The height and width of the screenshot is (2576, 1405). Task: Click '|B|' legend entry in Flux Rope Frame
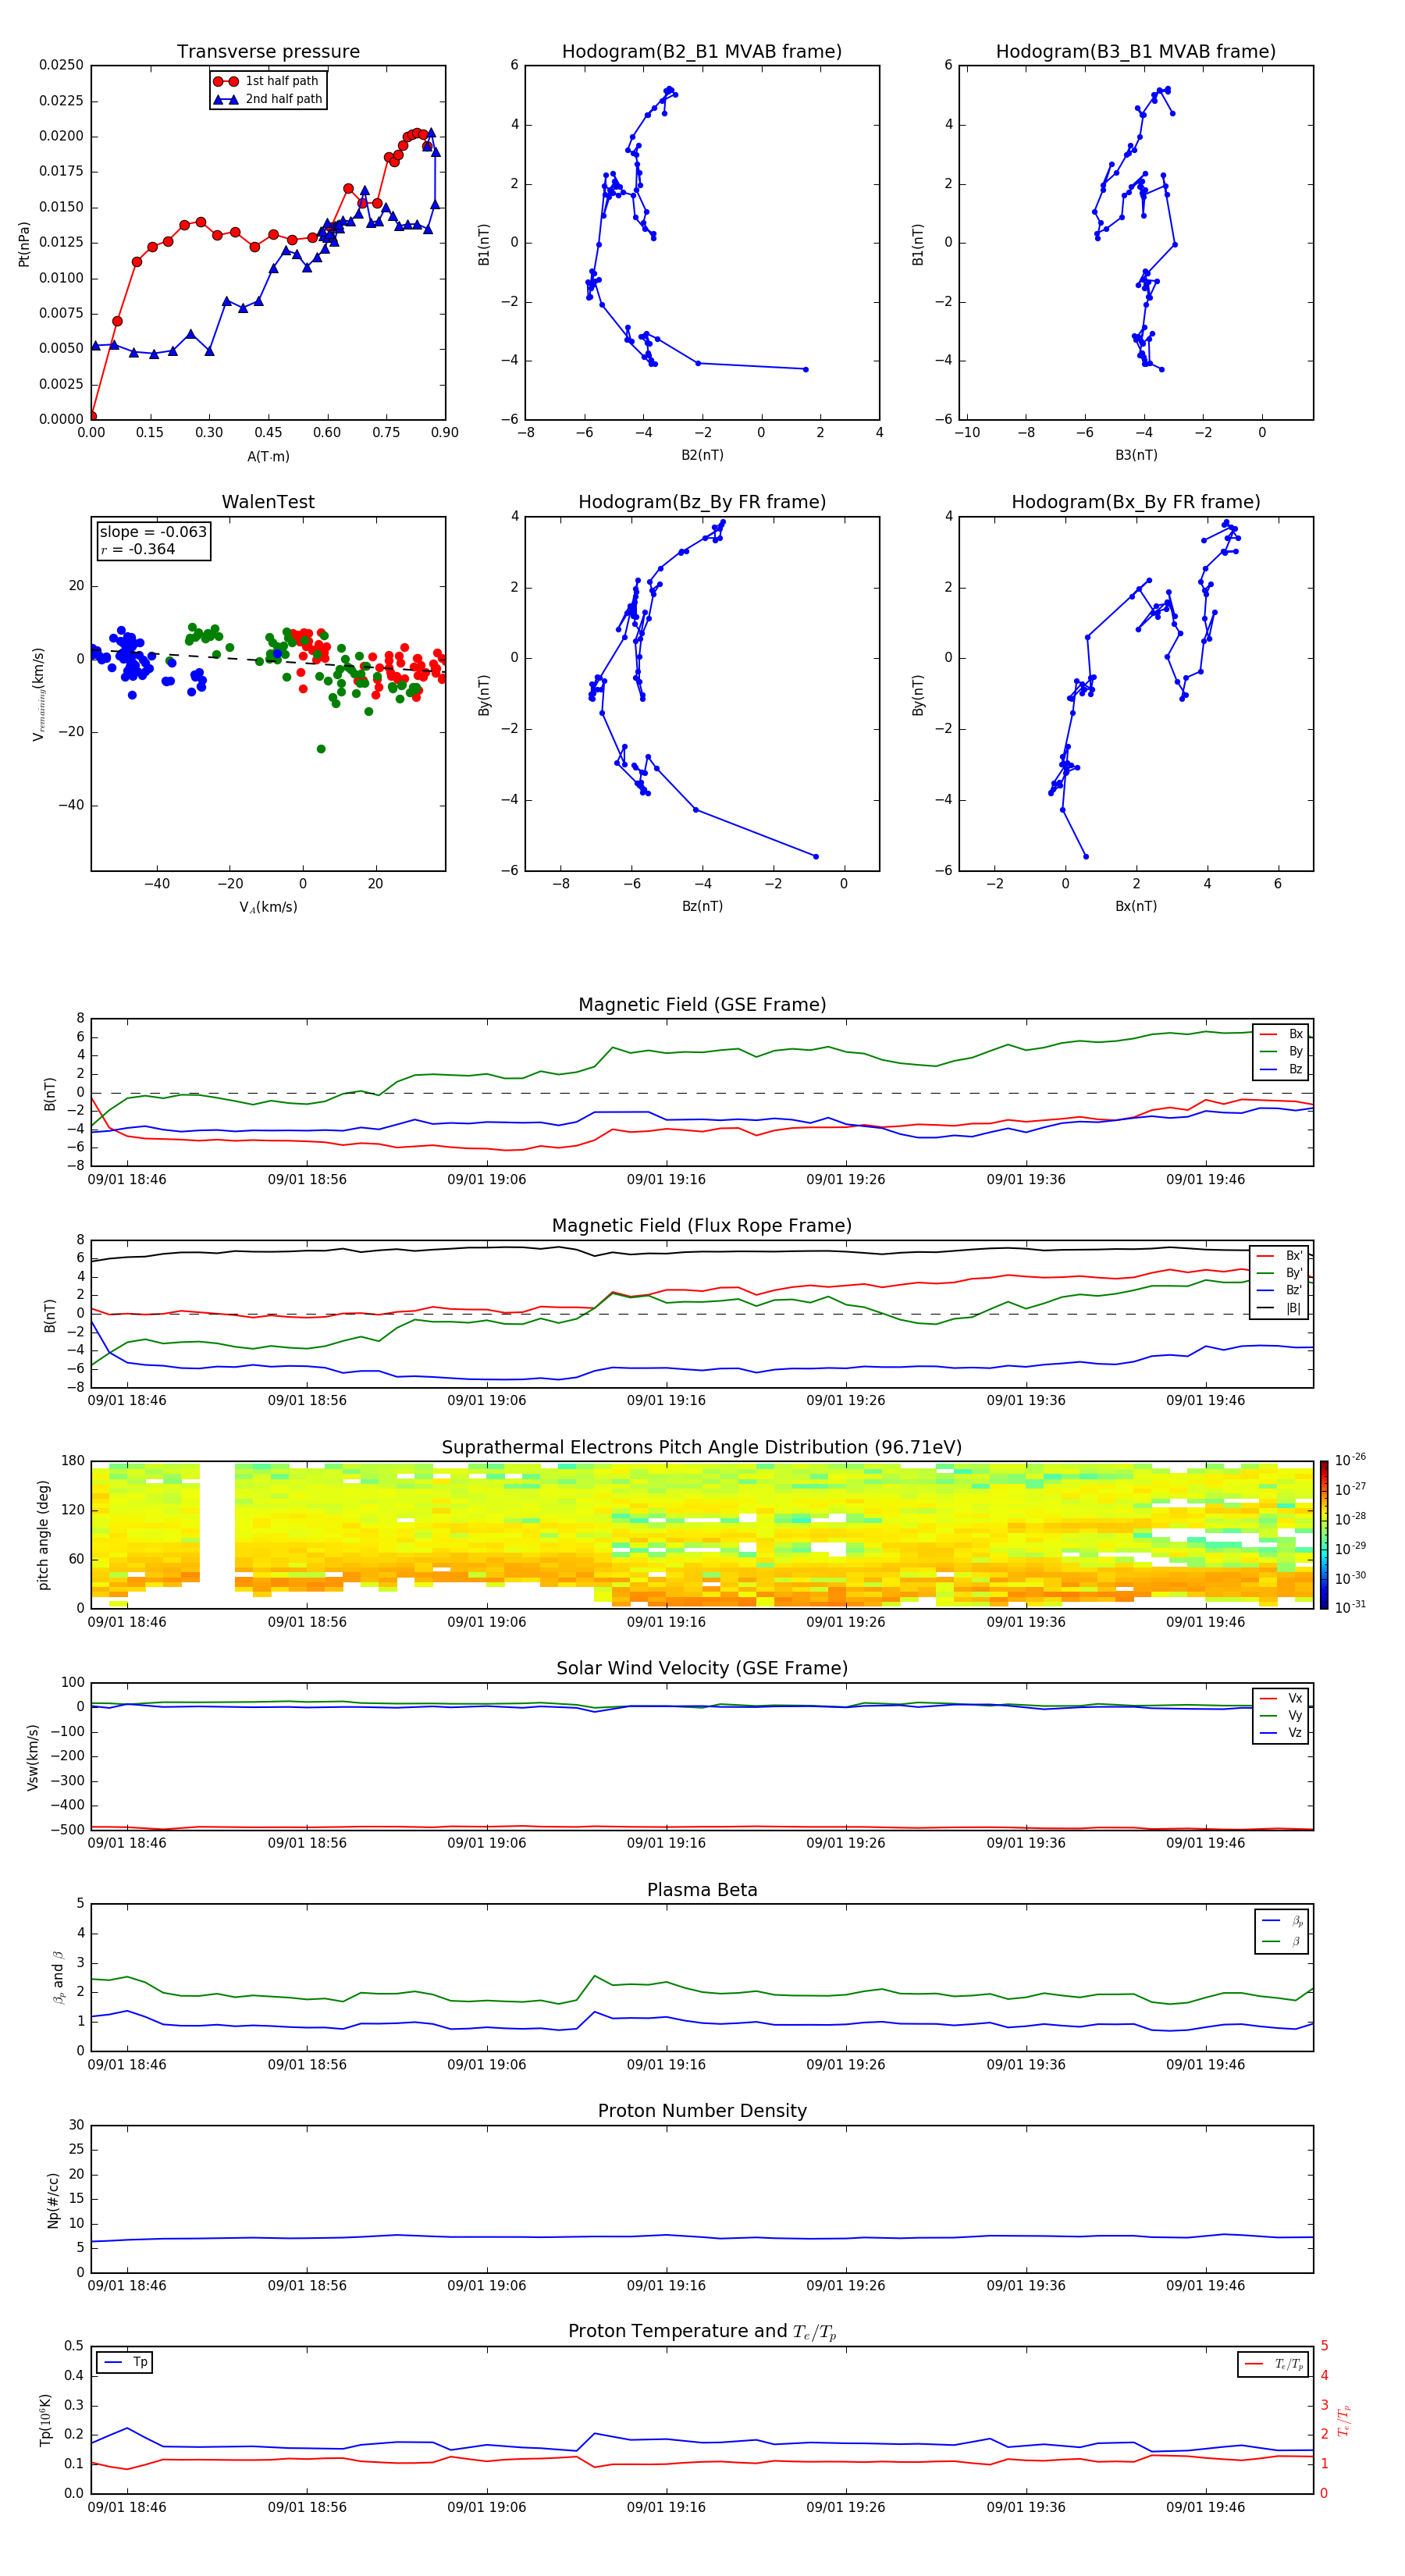point(1280,1308)
